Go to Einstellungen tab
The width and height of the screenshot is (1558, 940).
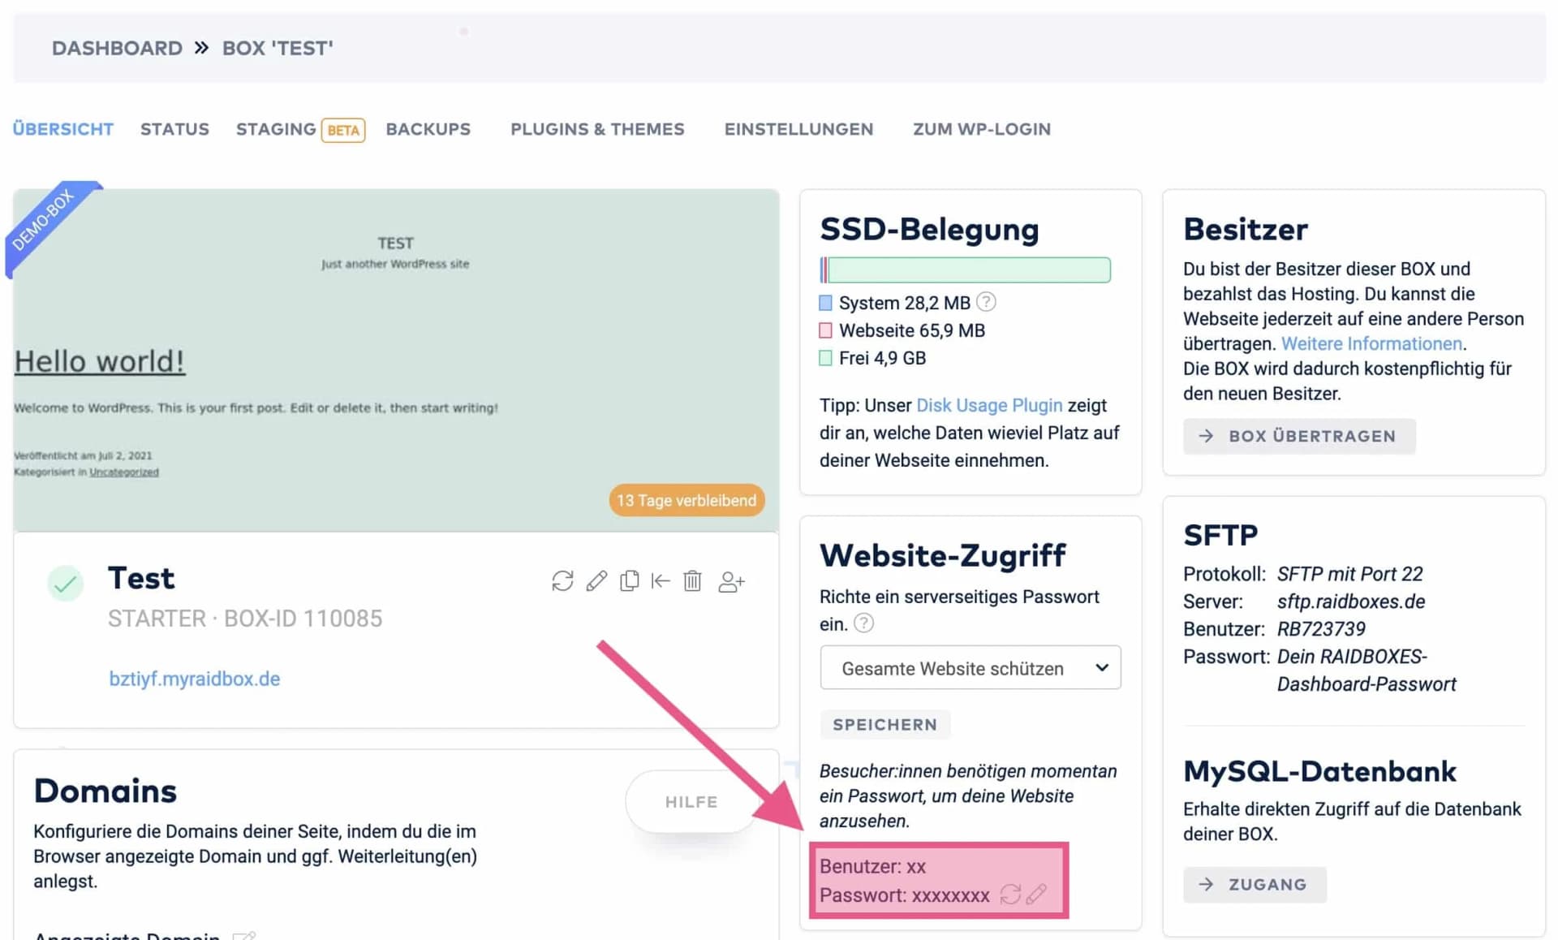pyautogui.click(x=798, y=128)
